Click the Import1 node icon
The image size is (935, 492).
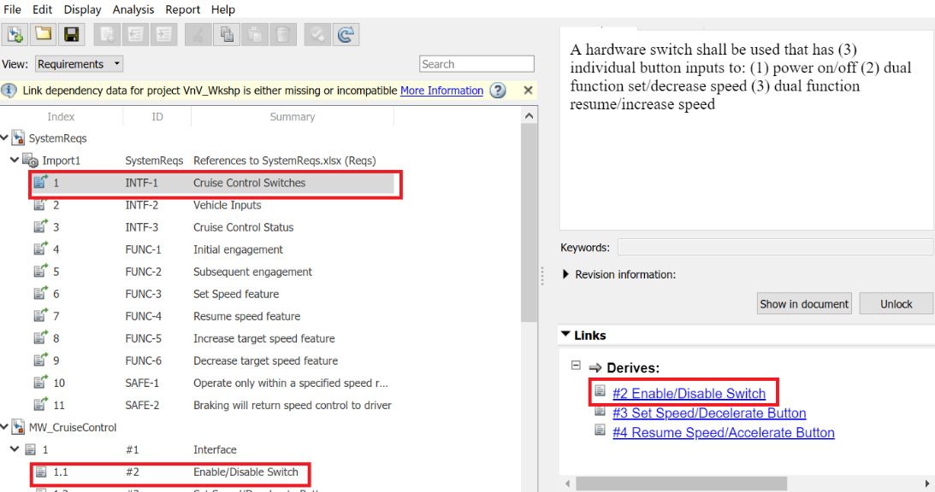(x=30, y=161)
